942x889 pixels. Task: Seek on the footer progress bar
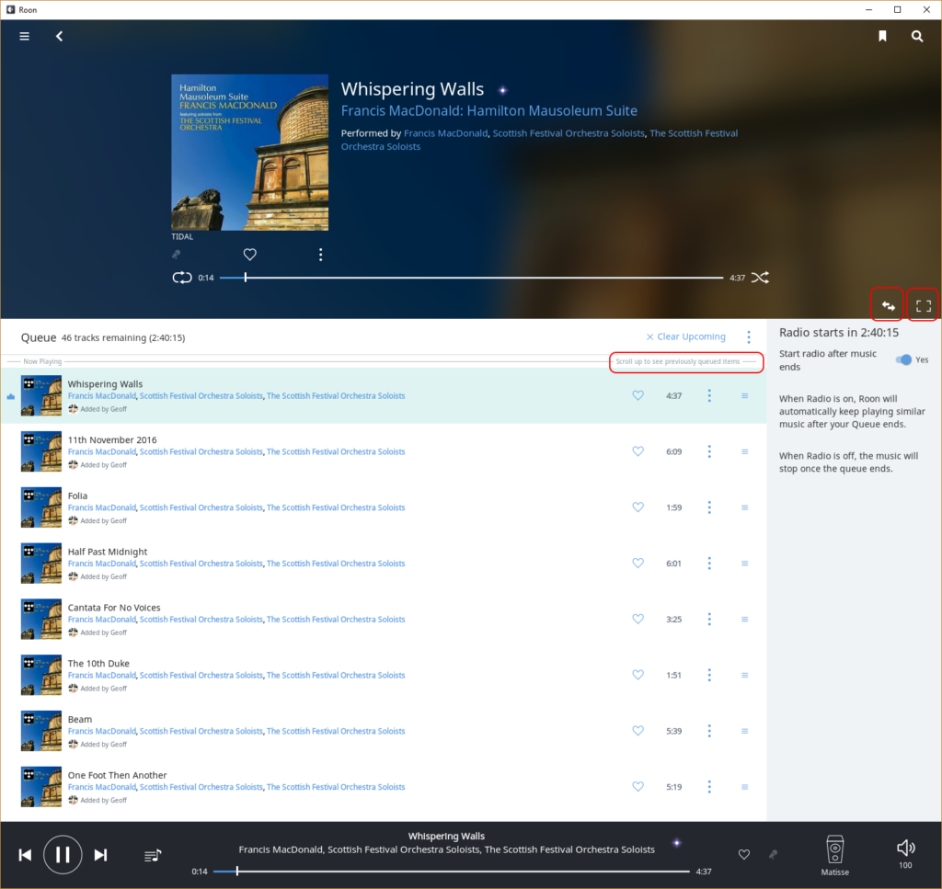tap(451, 871)
